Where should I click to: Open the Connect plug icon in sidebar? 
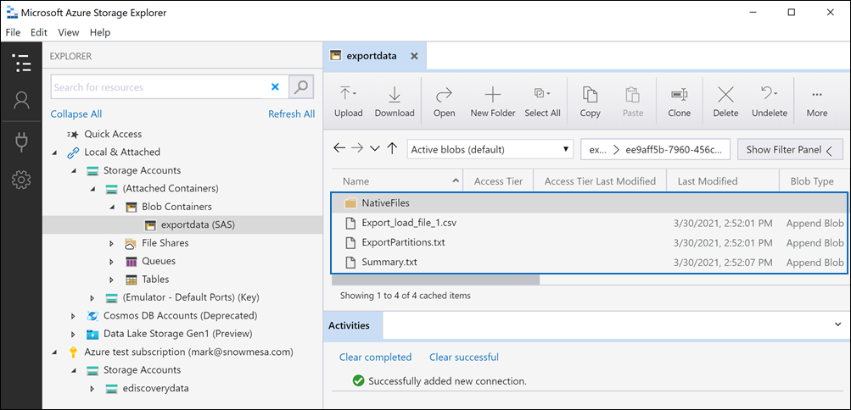21,141
